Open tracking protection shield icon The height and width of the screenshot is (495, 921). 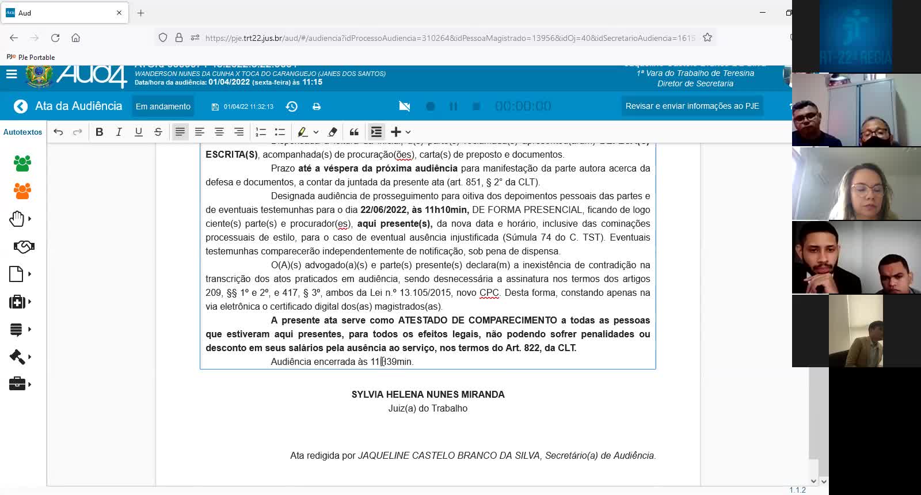click(x=163, y=37)
